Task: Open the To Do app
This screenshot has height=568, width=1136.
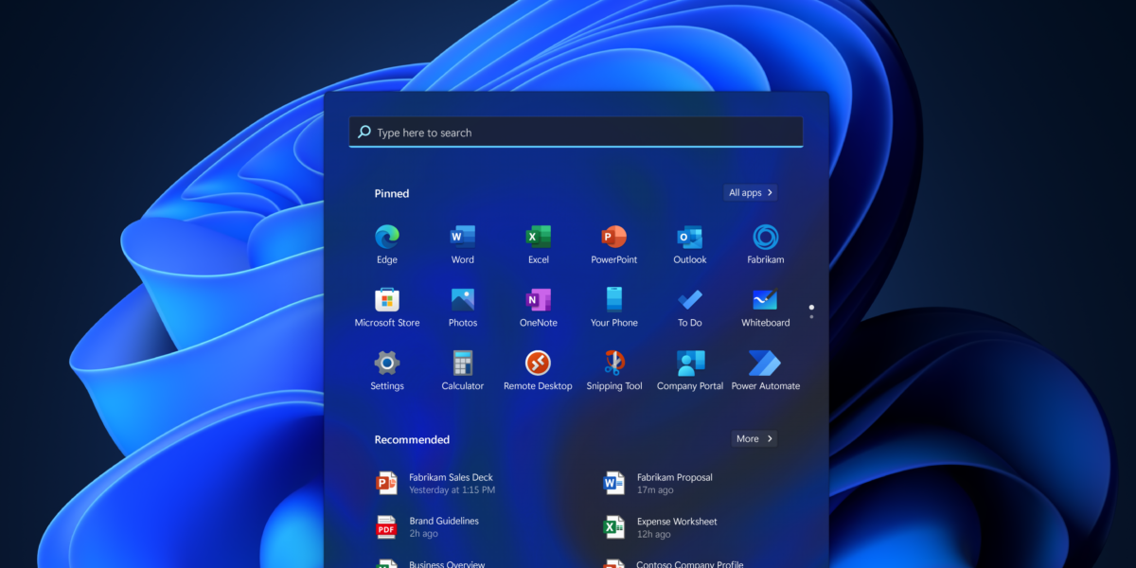Action: [689, 301]
